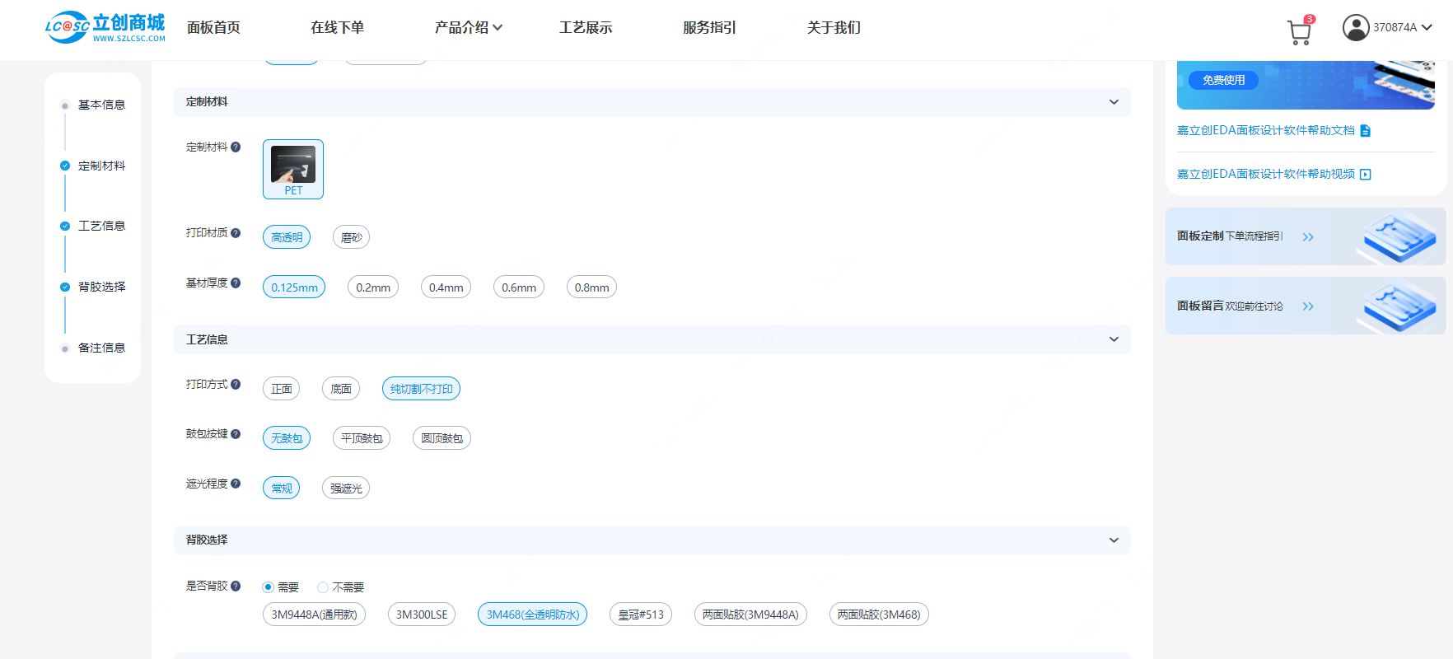Open 关于我们 nav item

(834, 27)
